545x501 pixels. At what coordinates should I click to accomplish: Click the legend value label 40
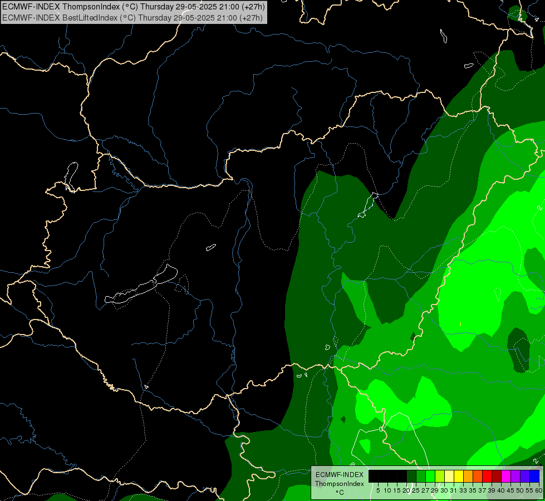(501, 490)
